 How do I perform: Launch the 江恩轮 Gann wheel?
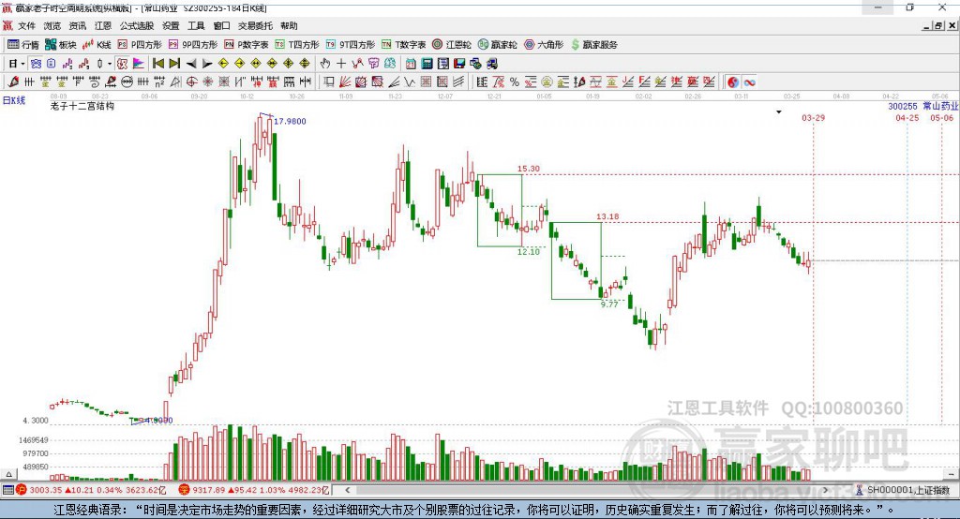pos(452,45)
